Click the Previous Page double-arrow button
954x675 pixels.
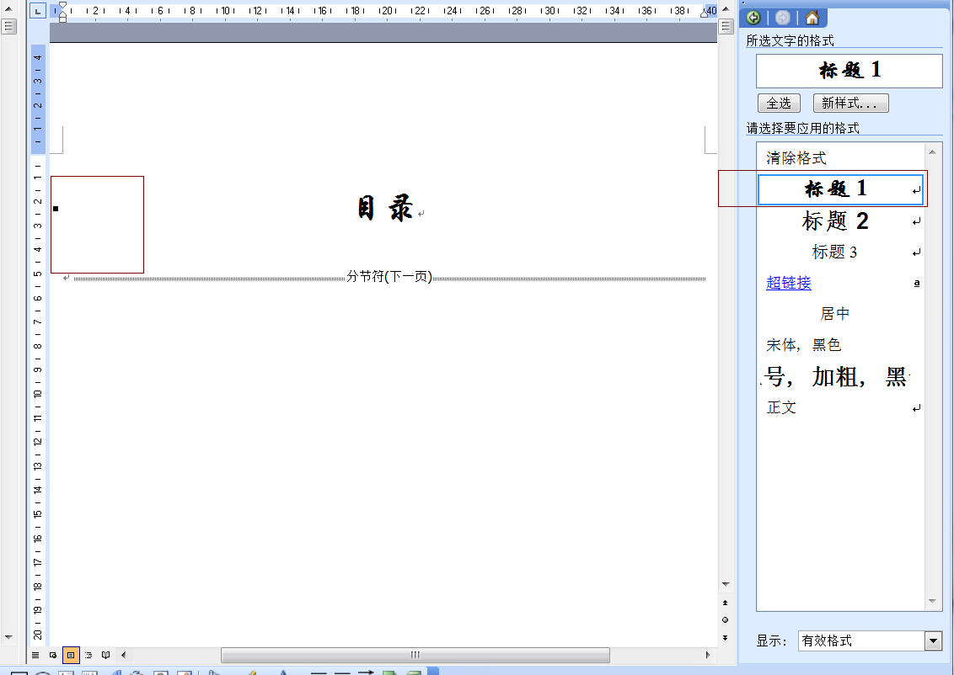tap(726, 603)
